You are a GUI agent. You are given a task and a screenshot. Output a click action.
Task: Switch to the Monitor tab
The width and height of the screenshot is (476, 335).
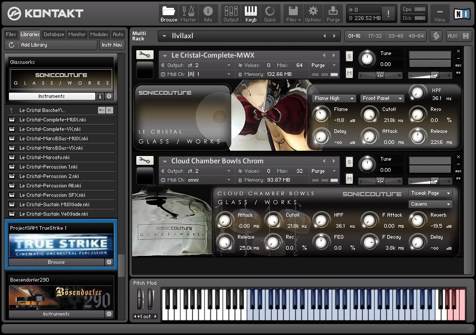77,34
